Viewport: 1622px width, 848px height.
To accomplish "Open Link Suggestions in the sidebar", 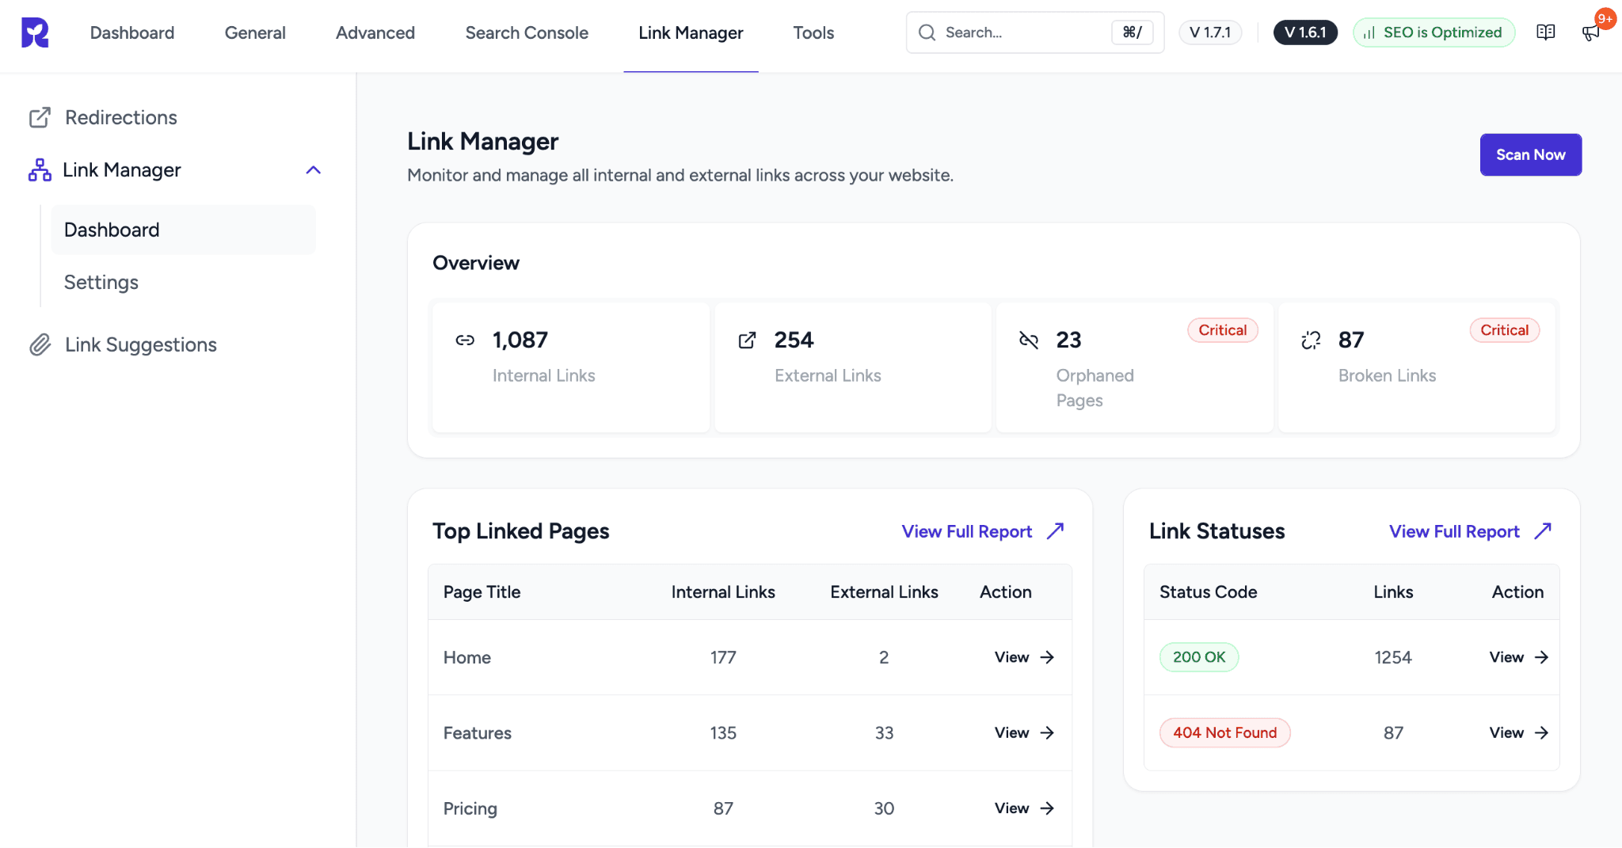I will [141, 344].
